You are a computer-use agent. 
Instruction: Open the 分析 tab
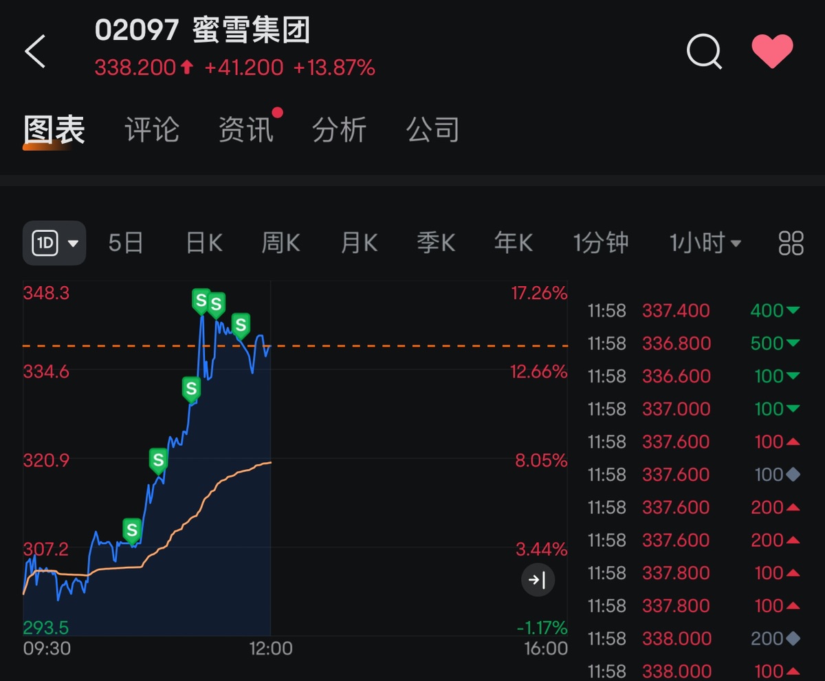point(340,130)
